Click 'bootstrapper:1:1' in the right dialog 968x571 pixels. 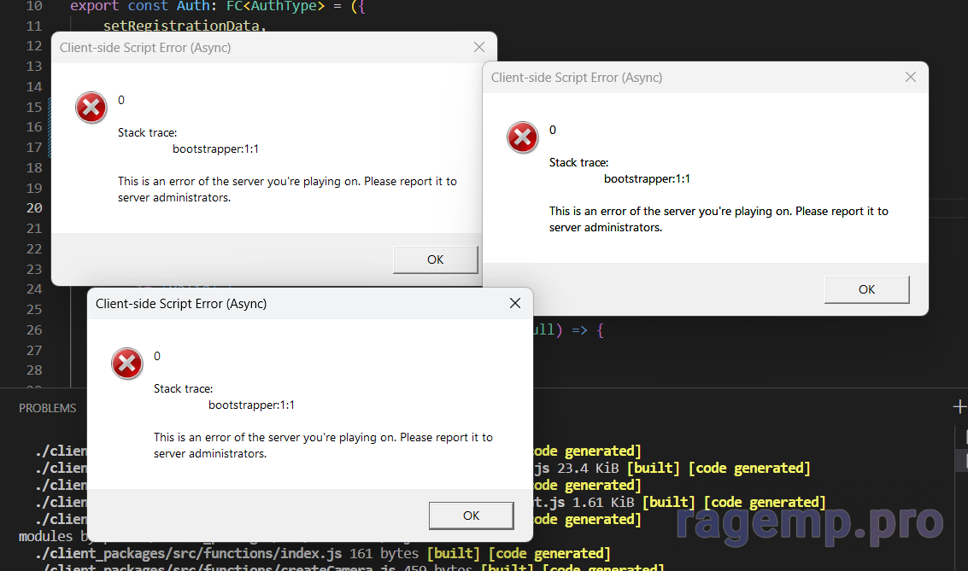click(x=647, y=179)
